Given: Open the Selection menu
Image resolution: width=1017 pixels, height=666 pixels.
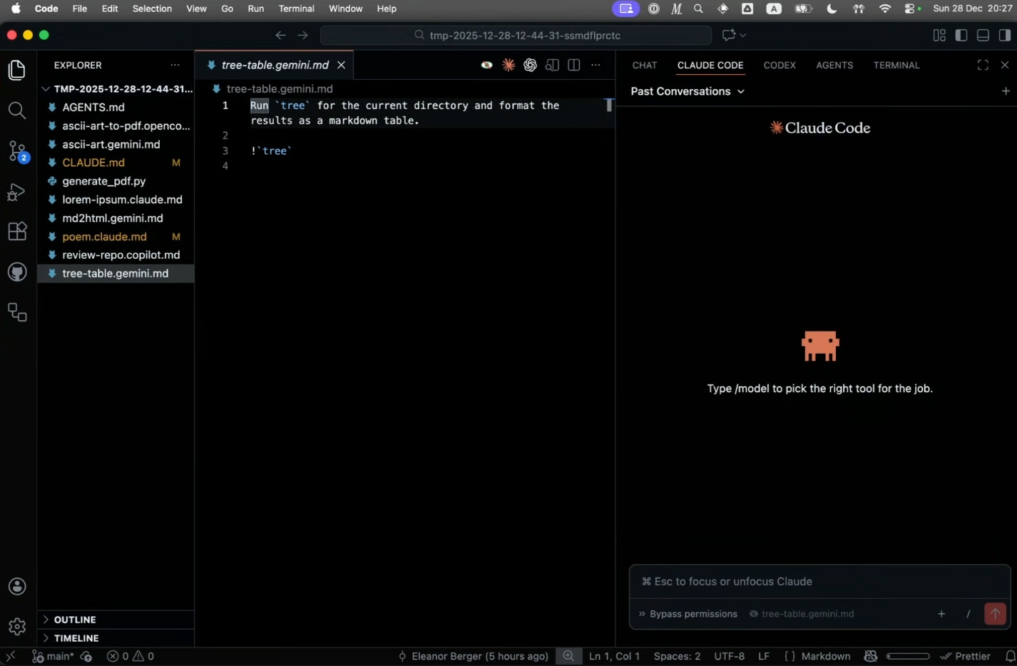Looking at the screenshot, I should click(x=152, y=9).
